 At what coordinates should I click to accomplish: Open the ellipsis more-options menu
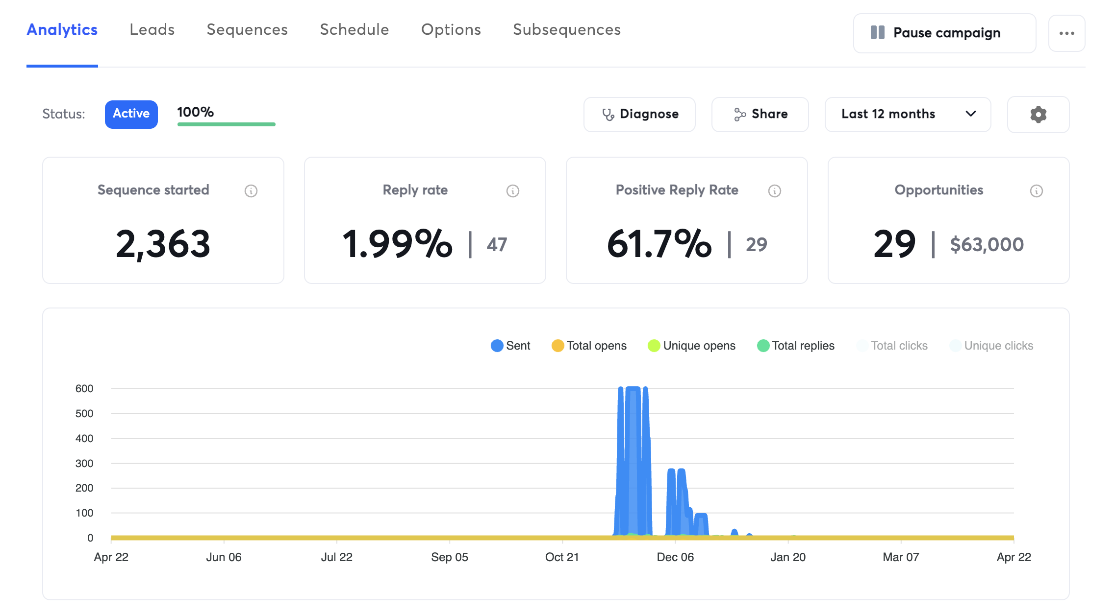pos(1066,33)
